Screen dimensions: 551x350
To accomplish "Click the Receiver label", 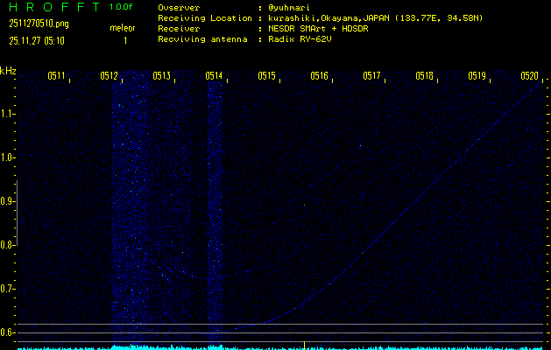I will [x=179, y=29].
